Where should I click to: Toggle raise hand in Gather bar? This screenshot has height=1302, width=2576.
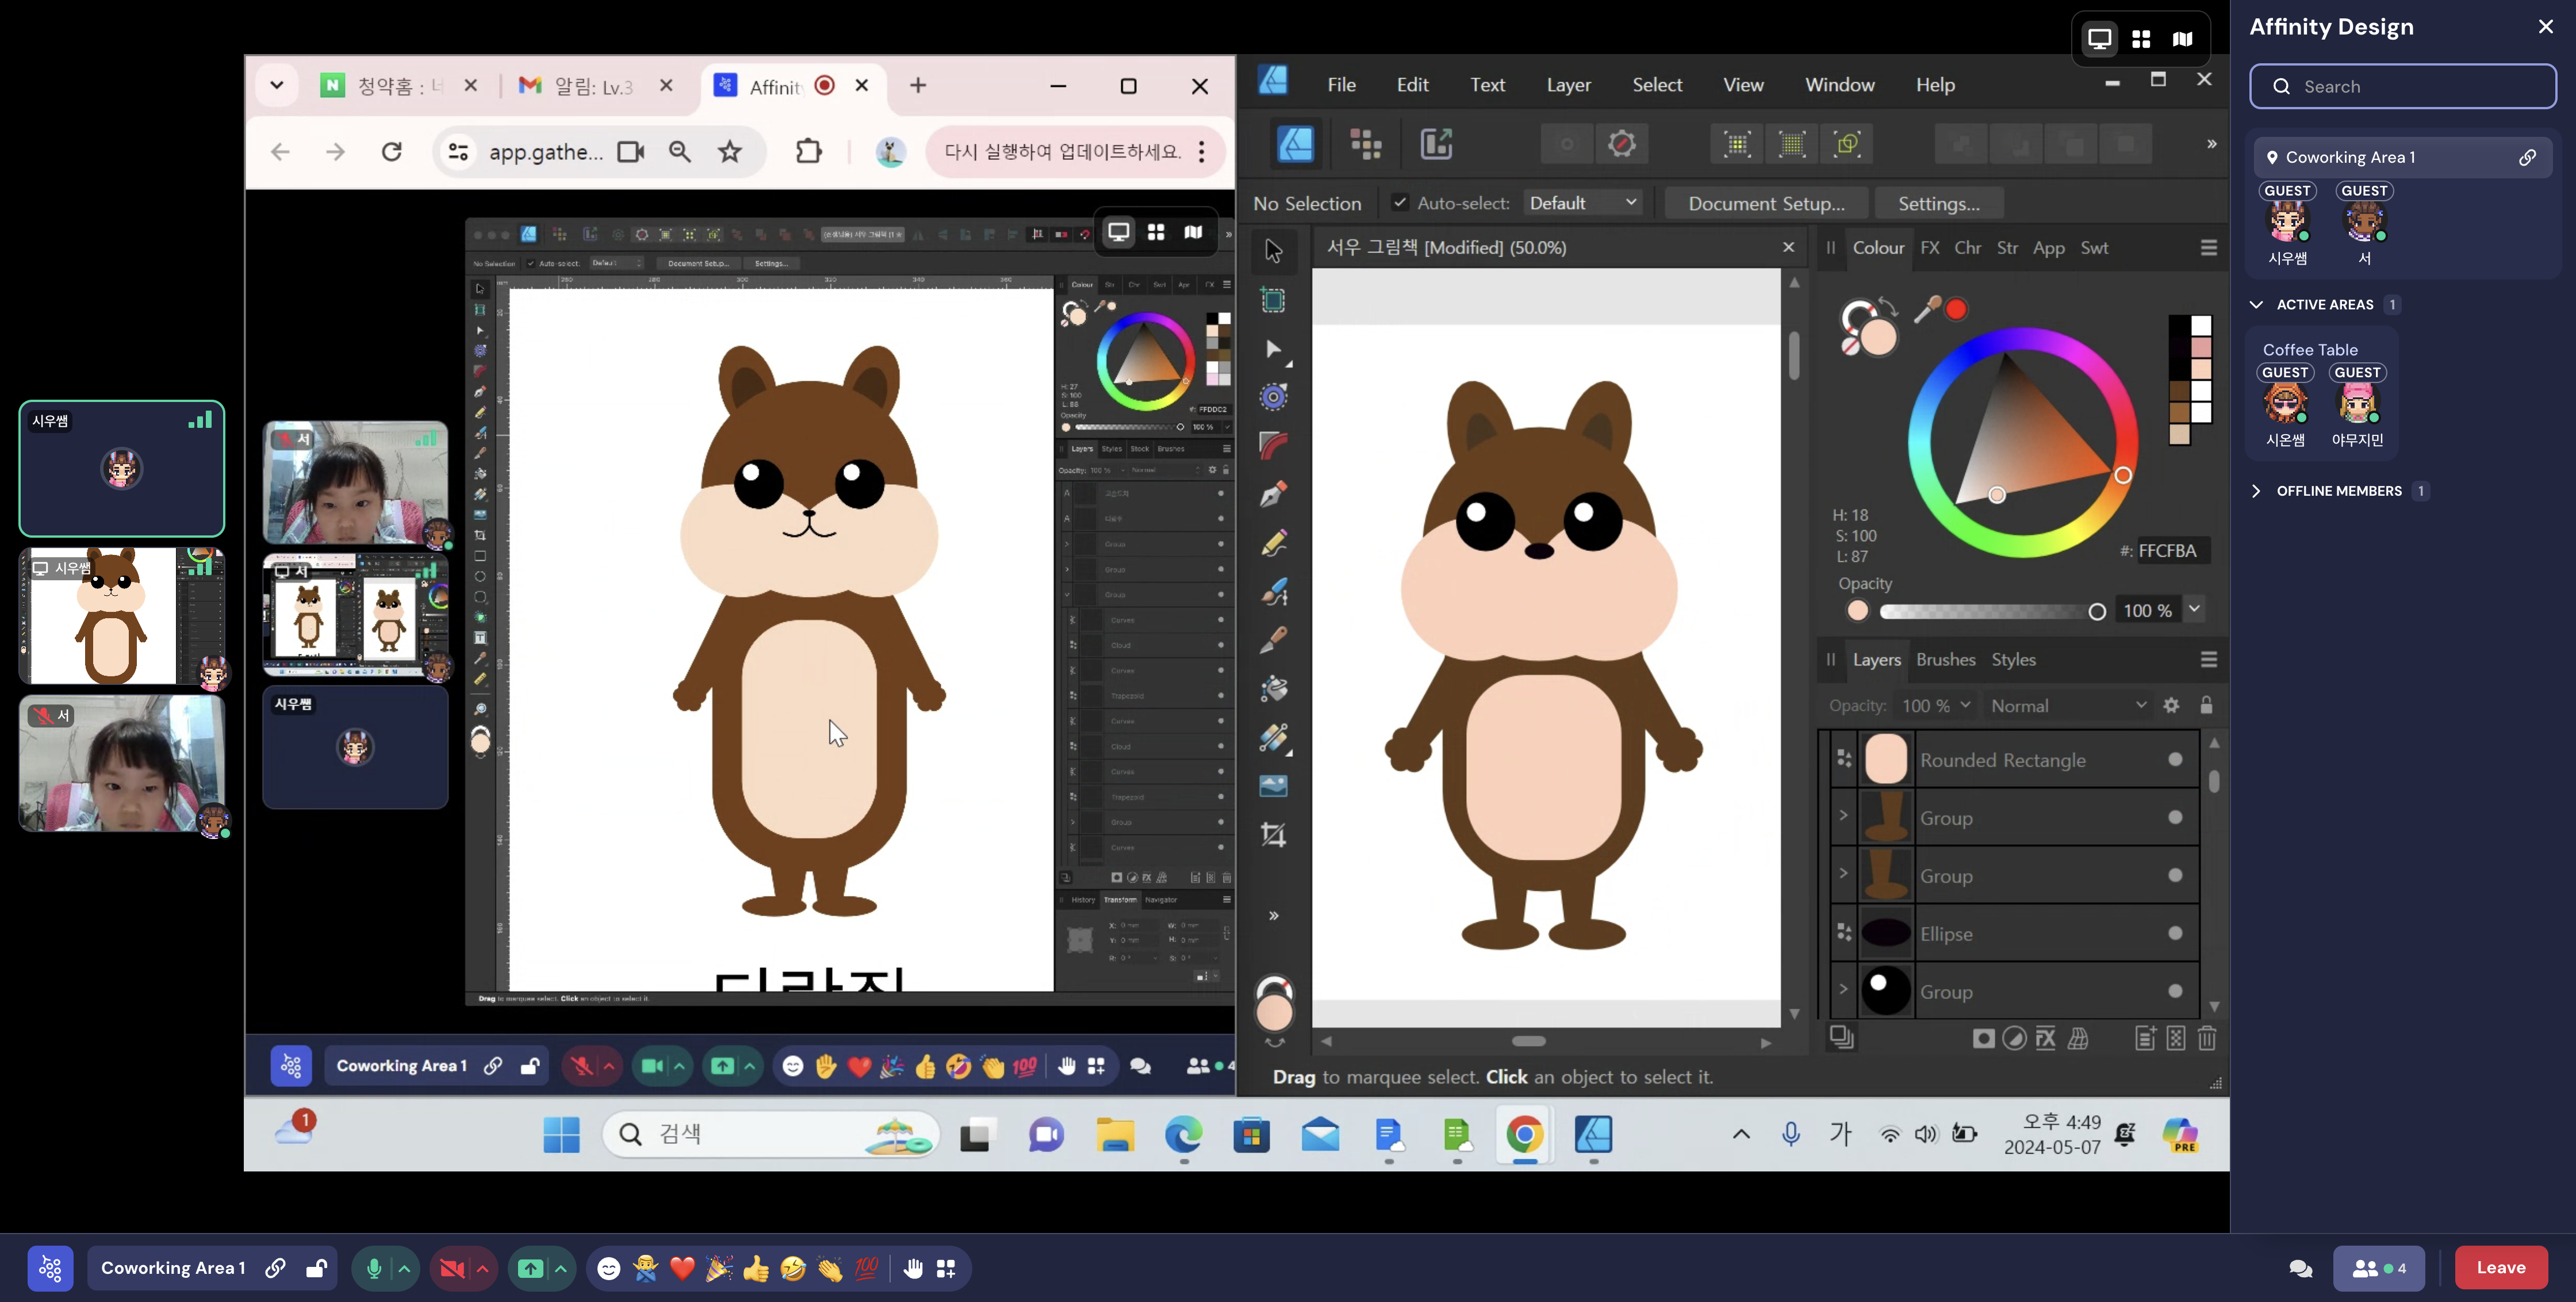(913, 1269)
